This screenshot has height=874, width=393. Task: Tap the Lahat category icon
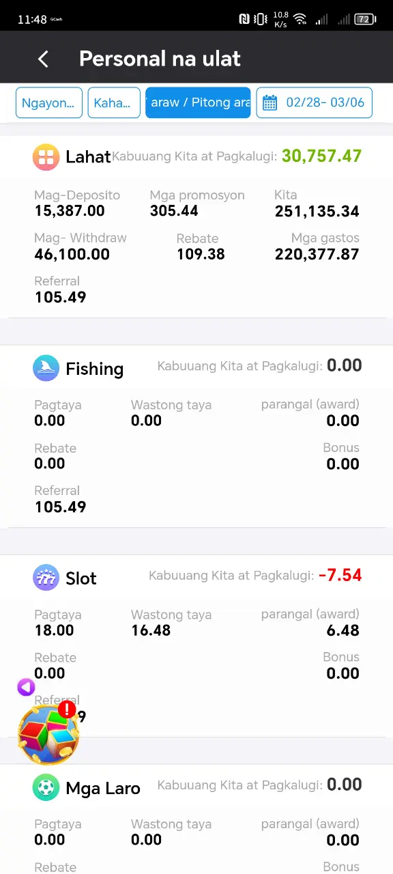46,157
